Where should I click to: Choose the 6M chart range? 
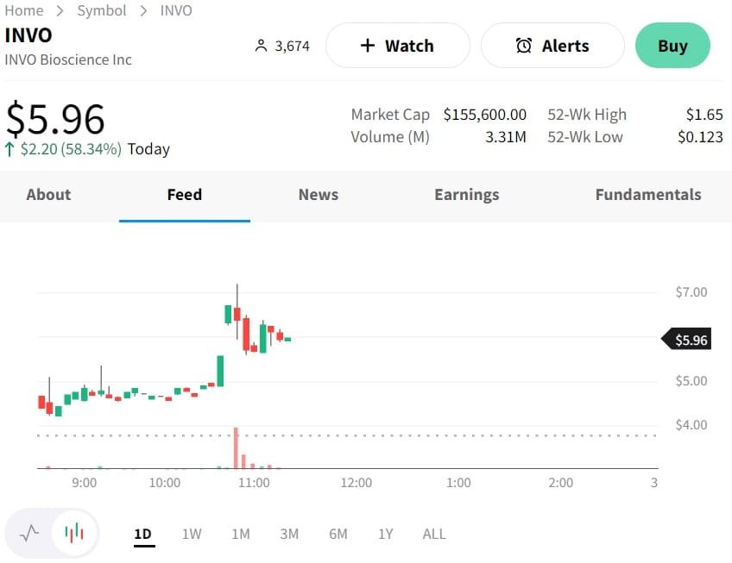point(338,534)
